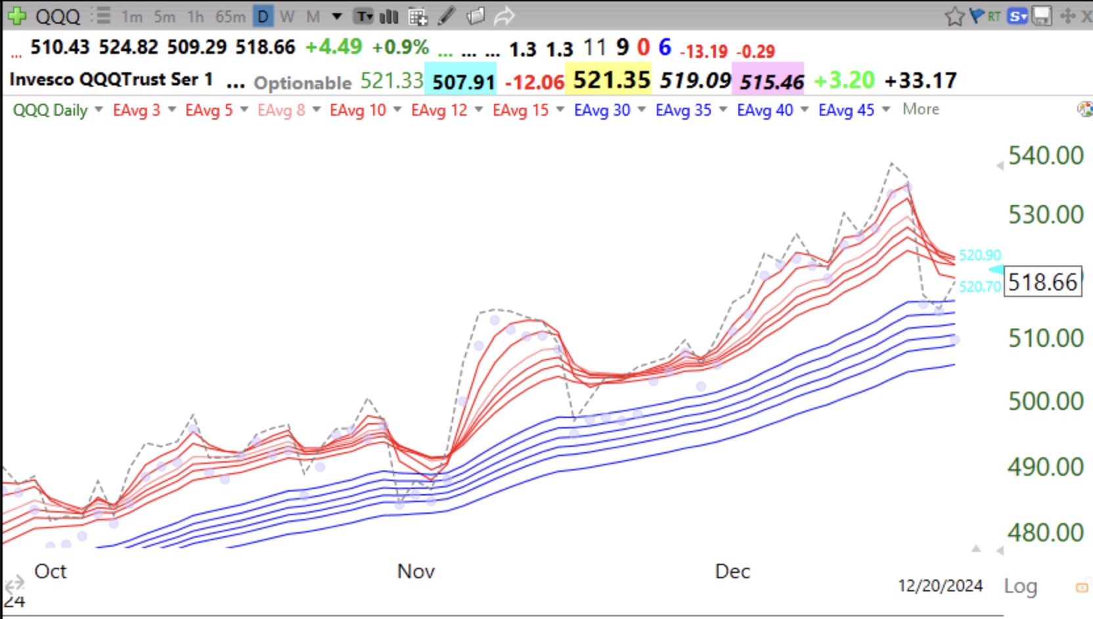Switch to the 5m time frame
This screenshot has height=619, width=1093.
[x=164, y=16]
